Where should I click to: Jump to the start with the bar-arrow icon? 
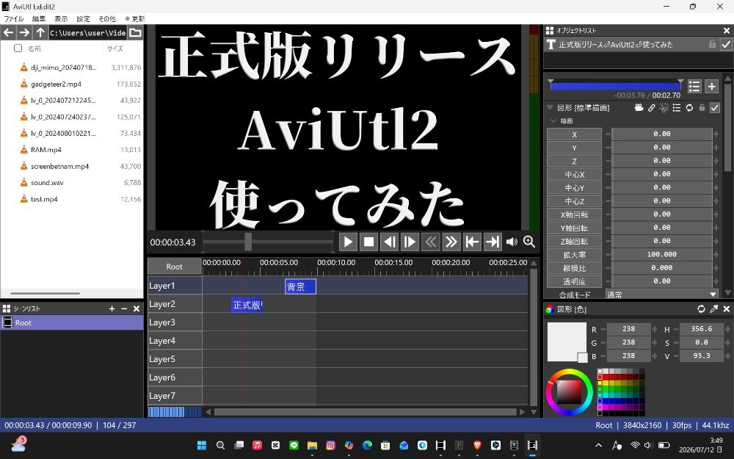pos(472,242)
